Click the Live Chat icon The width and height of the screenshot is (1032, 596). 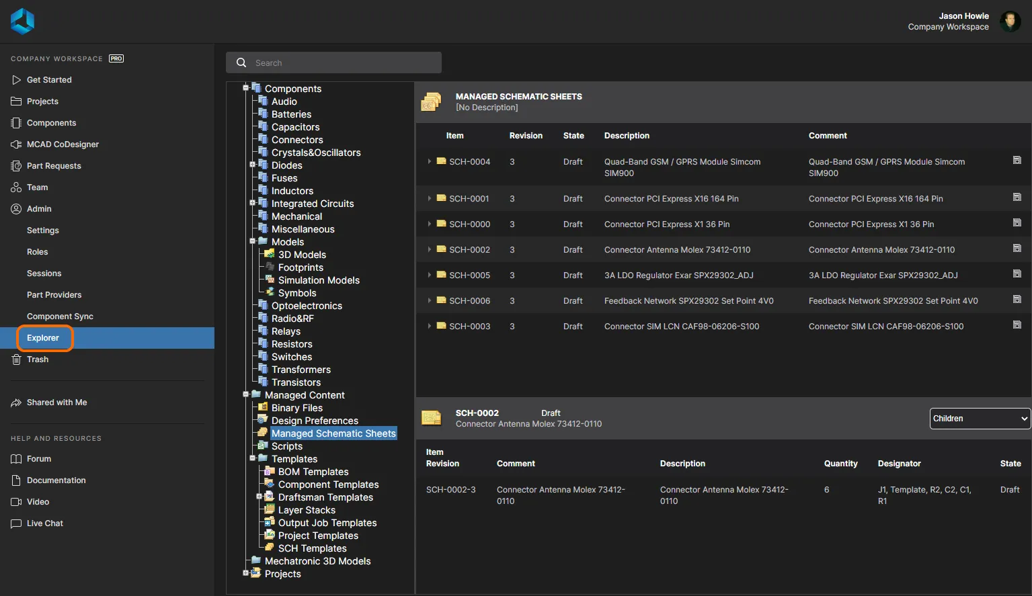(16, 523)
